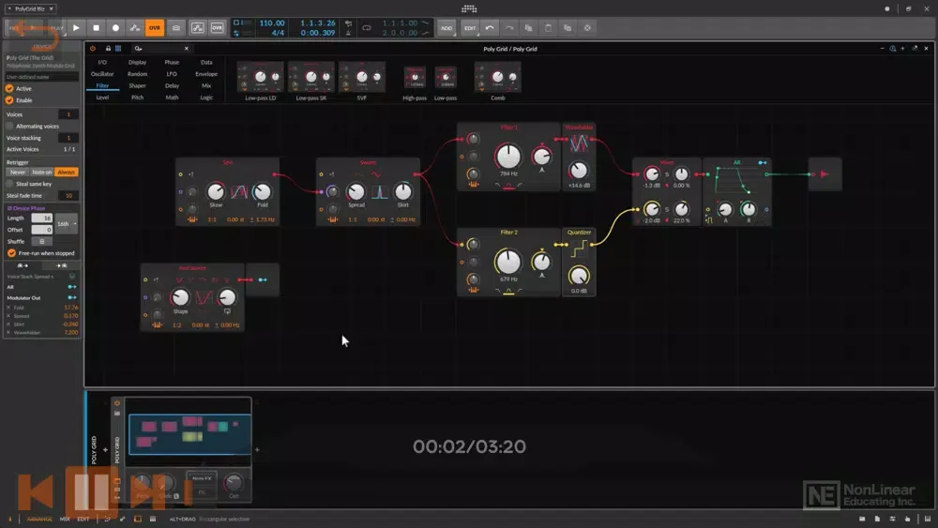The image size is (938, 528).
Task: Click the duplicate icon in the toolbar
Action: coord(567,27)
